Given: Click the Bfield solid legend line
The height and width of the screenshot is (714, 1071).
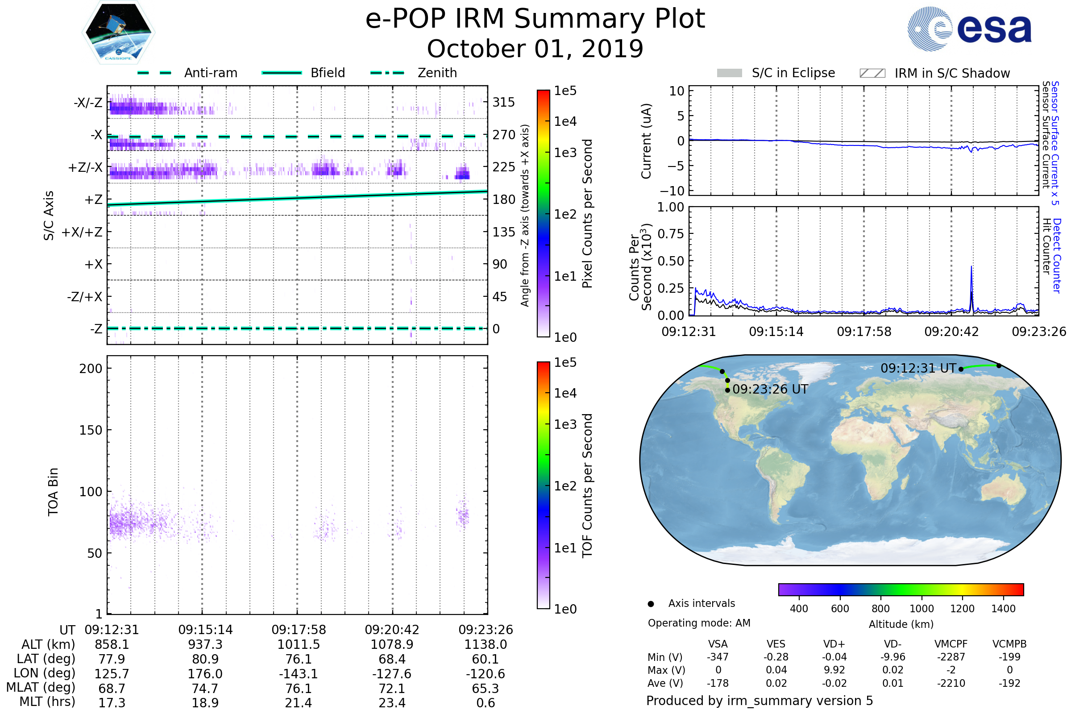Looking at the screenshot, I should tap(282, 73).
